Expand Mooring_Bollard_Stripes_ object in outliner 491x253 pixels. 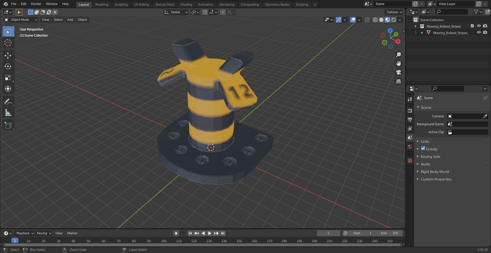[x=422, y=33]
